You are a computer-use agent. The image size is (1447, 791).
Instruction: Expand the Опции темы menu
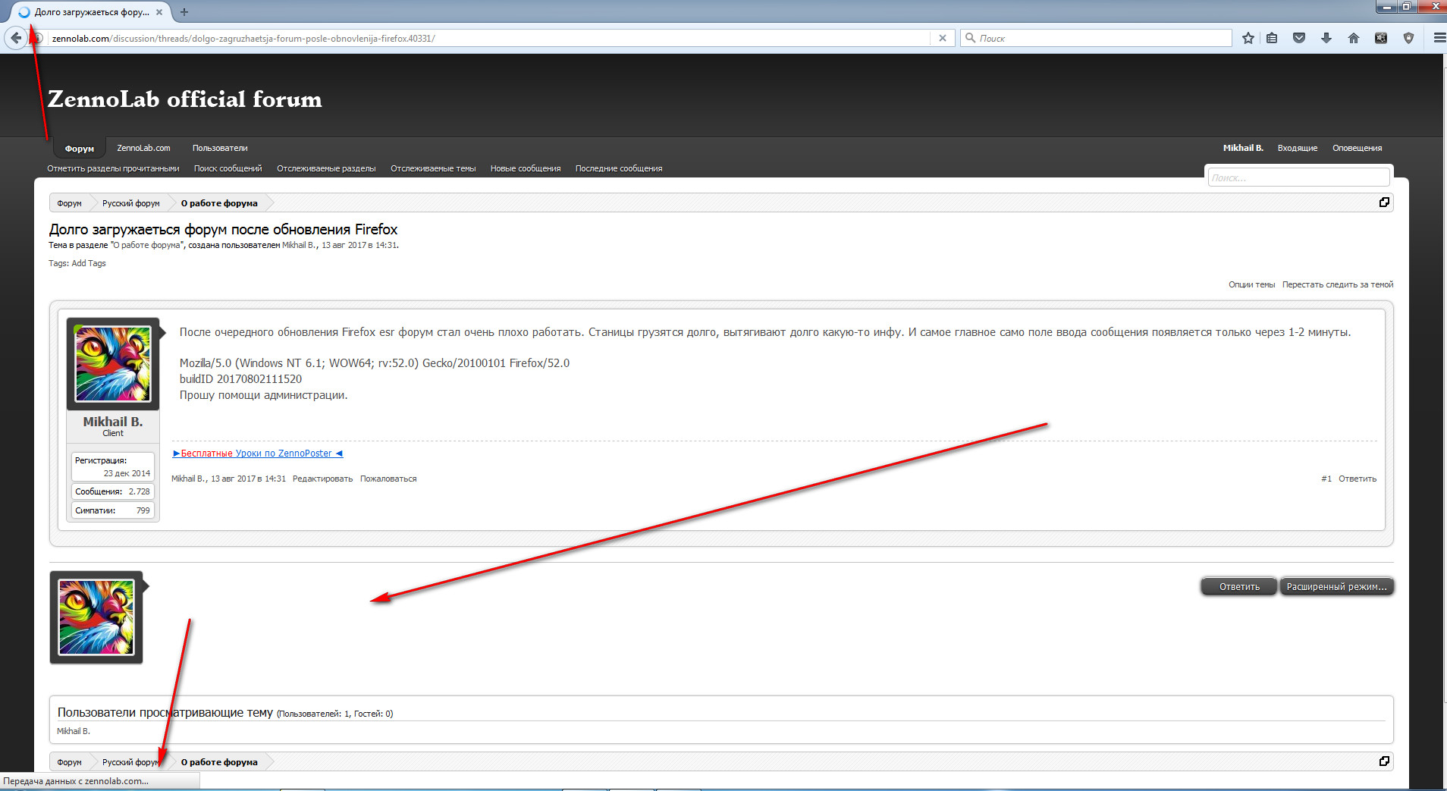(1251, 284)
